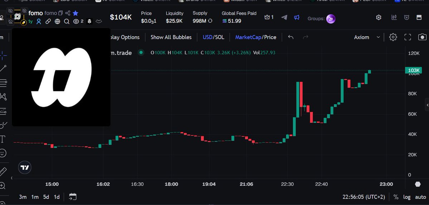The height and width of the screenshot is (205, 429).
Task: Refresh supply with circular arrows icon
Action: coord(210,21)
